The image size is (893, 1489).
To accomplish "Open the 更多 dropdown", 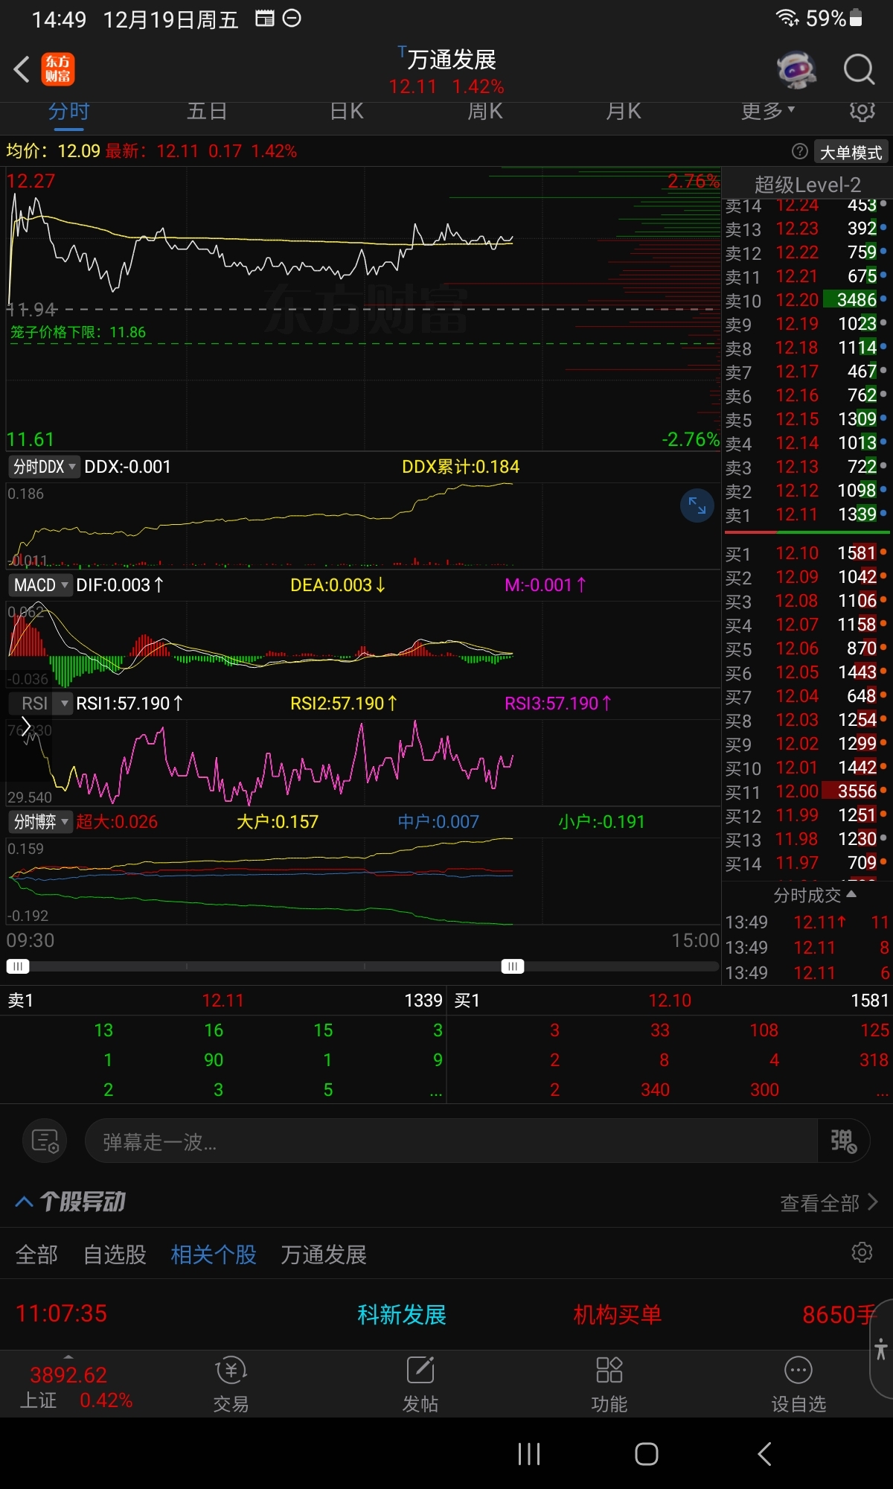I will coord(768,111).
